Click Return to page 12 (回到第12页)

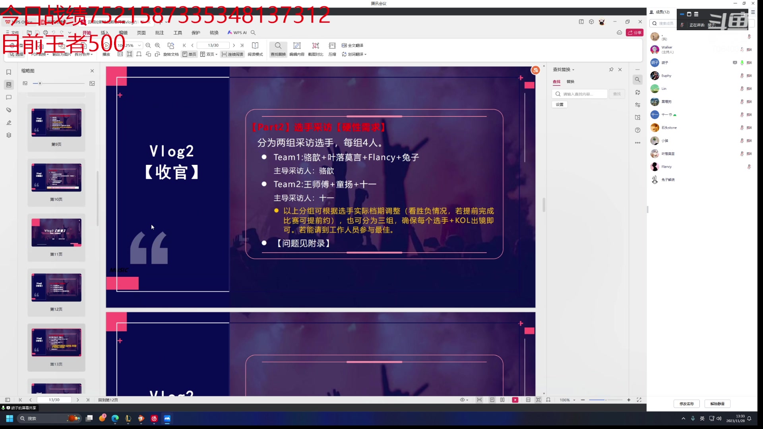click(x=108, y=400)
